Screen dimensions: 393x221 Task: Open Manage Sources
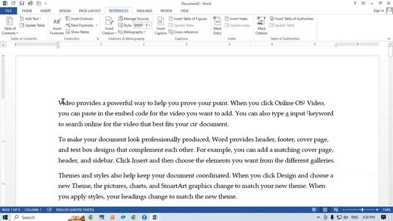[x=134, y=19]
